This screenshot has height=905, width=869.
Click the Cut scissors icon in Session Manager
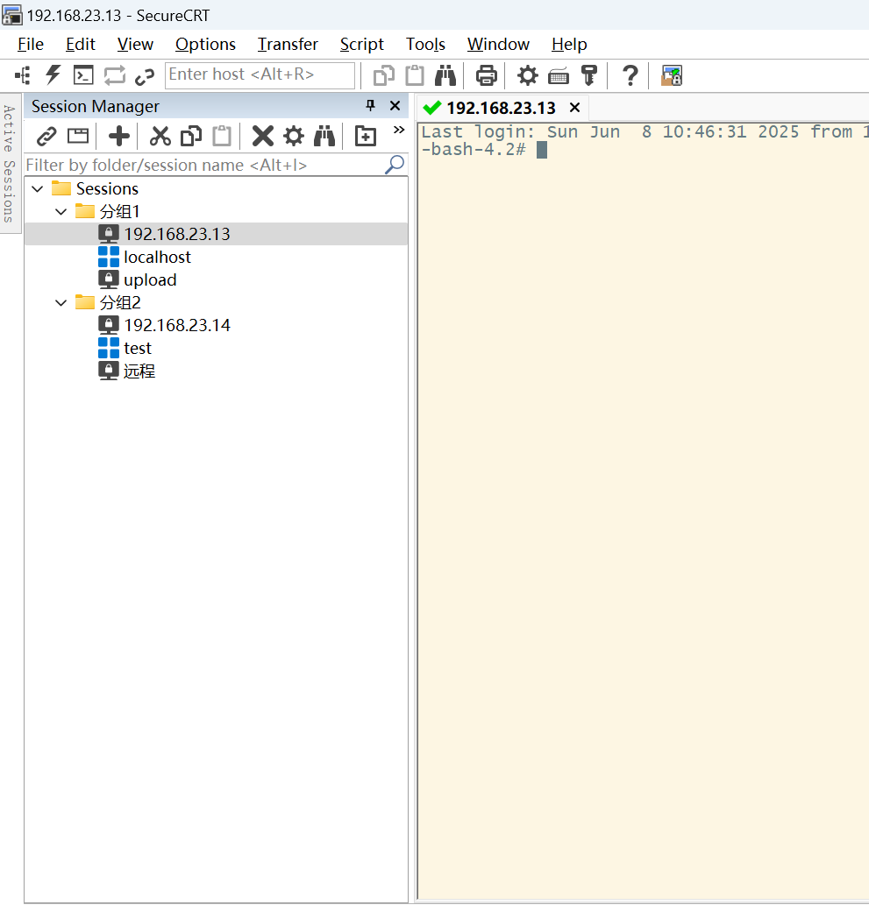(x=160, y=136)
